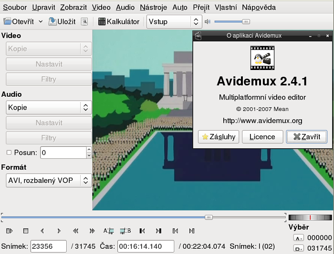Open the Vstup preview mode dropdown
Image resolution: width=334 pixels, height=254 pixels.
[174, 21]
